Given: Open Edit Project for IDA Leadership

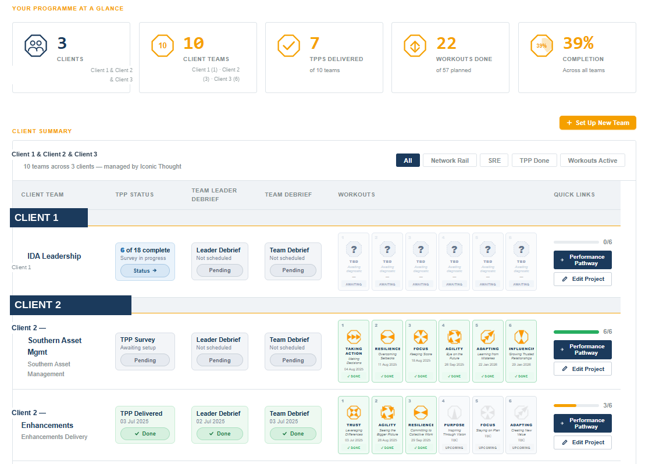Looking at the screenshot, I should point(582,279).
